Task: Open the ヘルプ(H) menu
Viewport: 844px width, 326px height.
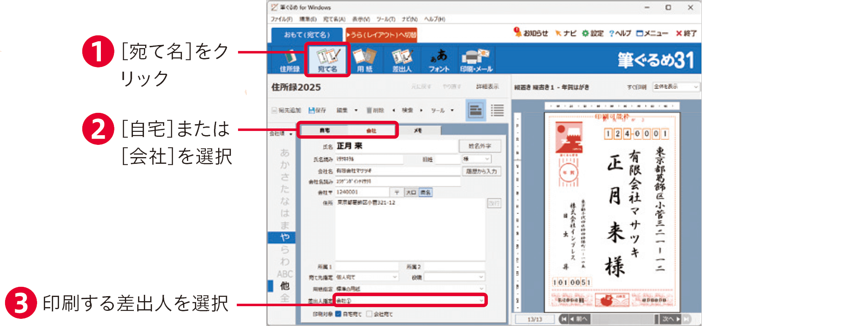Action: [x=435, y=19]
